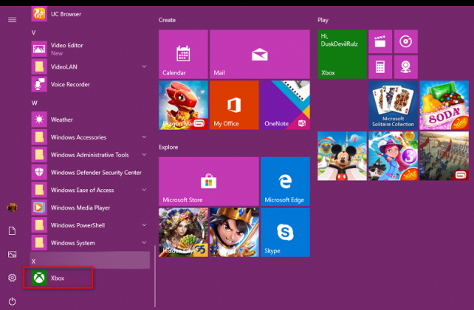Open the Movies & TV small tile
Screen dimensions: 474x310
click(380, 41)
